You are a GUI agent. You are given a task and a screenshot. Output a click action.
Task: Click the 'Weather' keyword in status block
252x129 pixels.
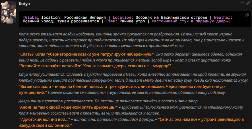(222, 18)
